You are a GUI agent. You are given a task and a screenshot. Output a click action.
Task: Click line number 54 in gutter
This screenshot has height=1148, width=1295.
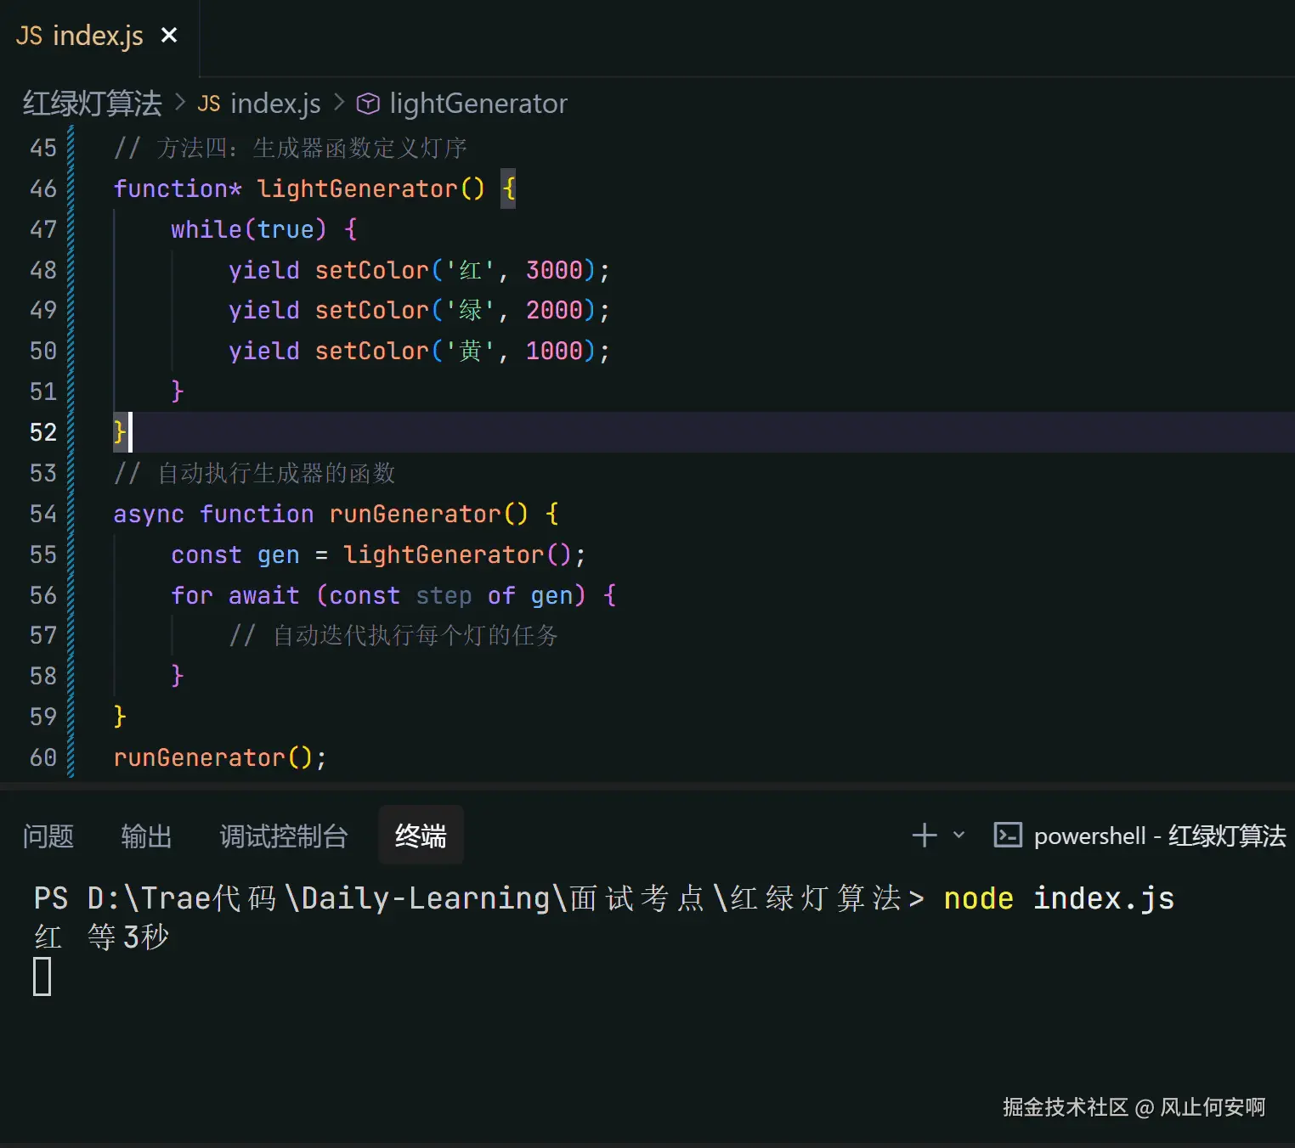click(x=43, y=514)
